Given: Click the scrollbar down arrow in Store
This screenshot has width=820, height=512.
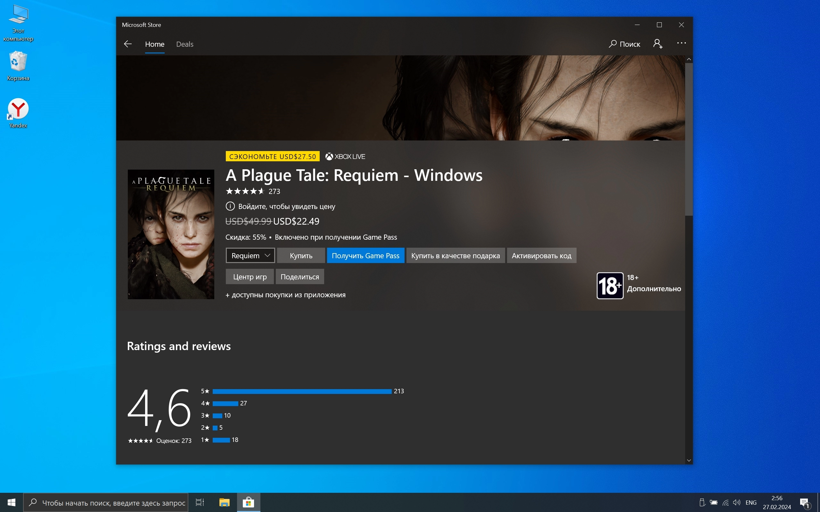Looking at the screenshot, I should coord(689,460).
